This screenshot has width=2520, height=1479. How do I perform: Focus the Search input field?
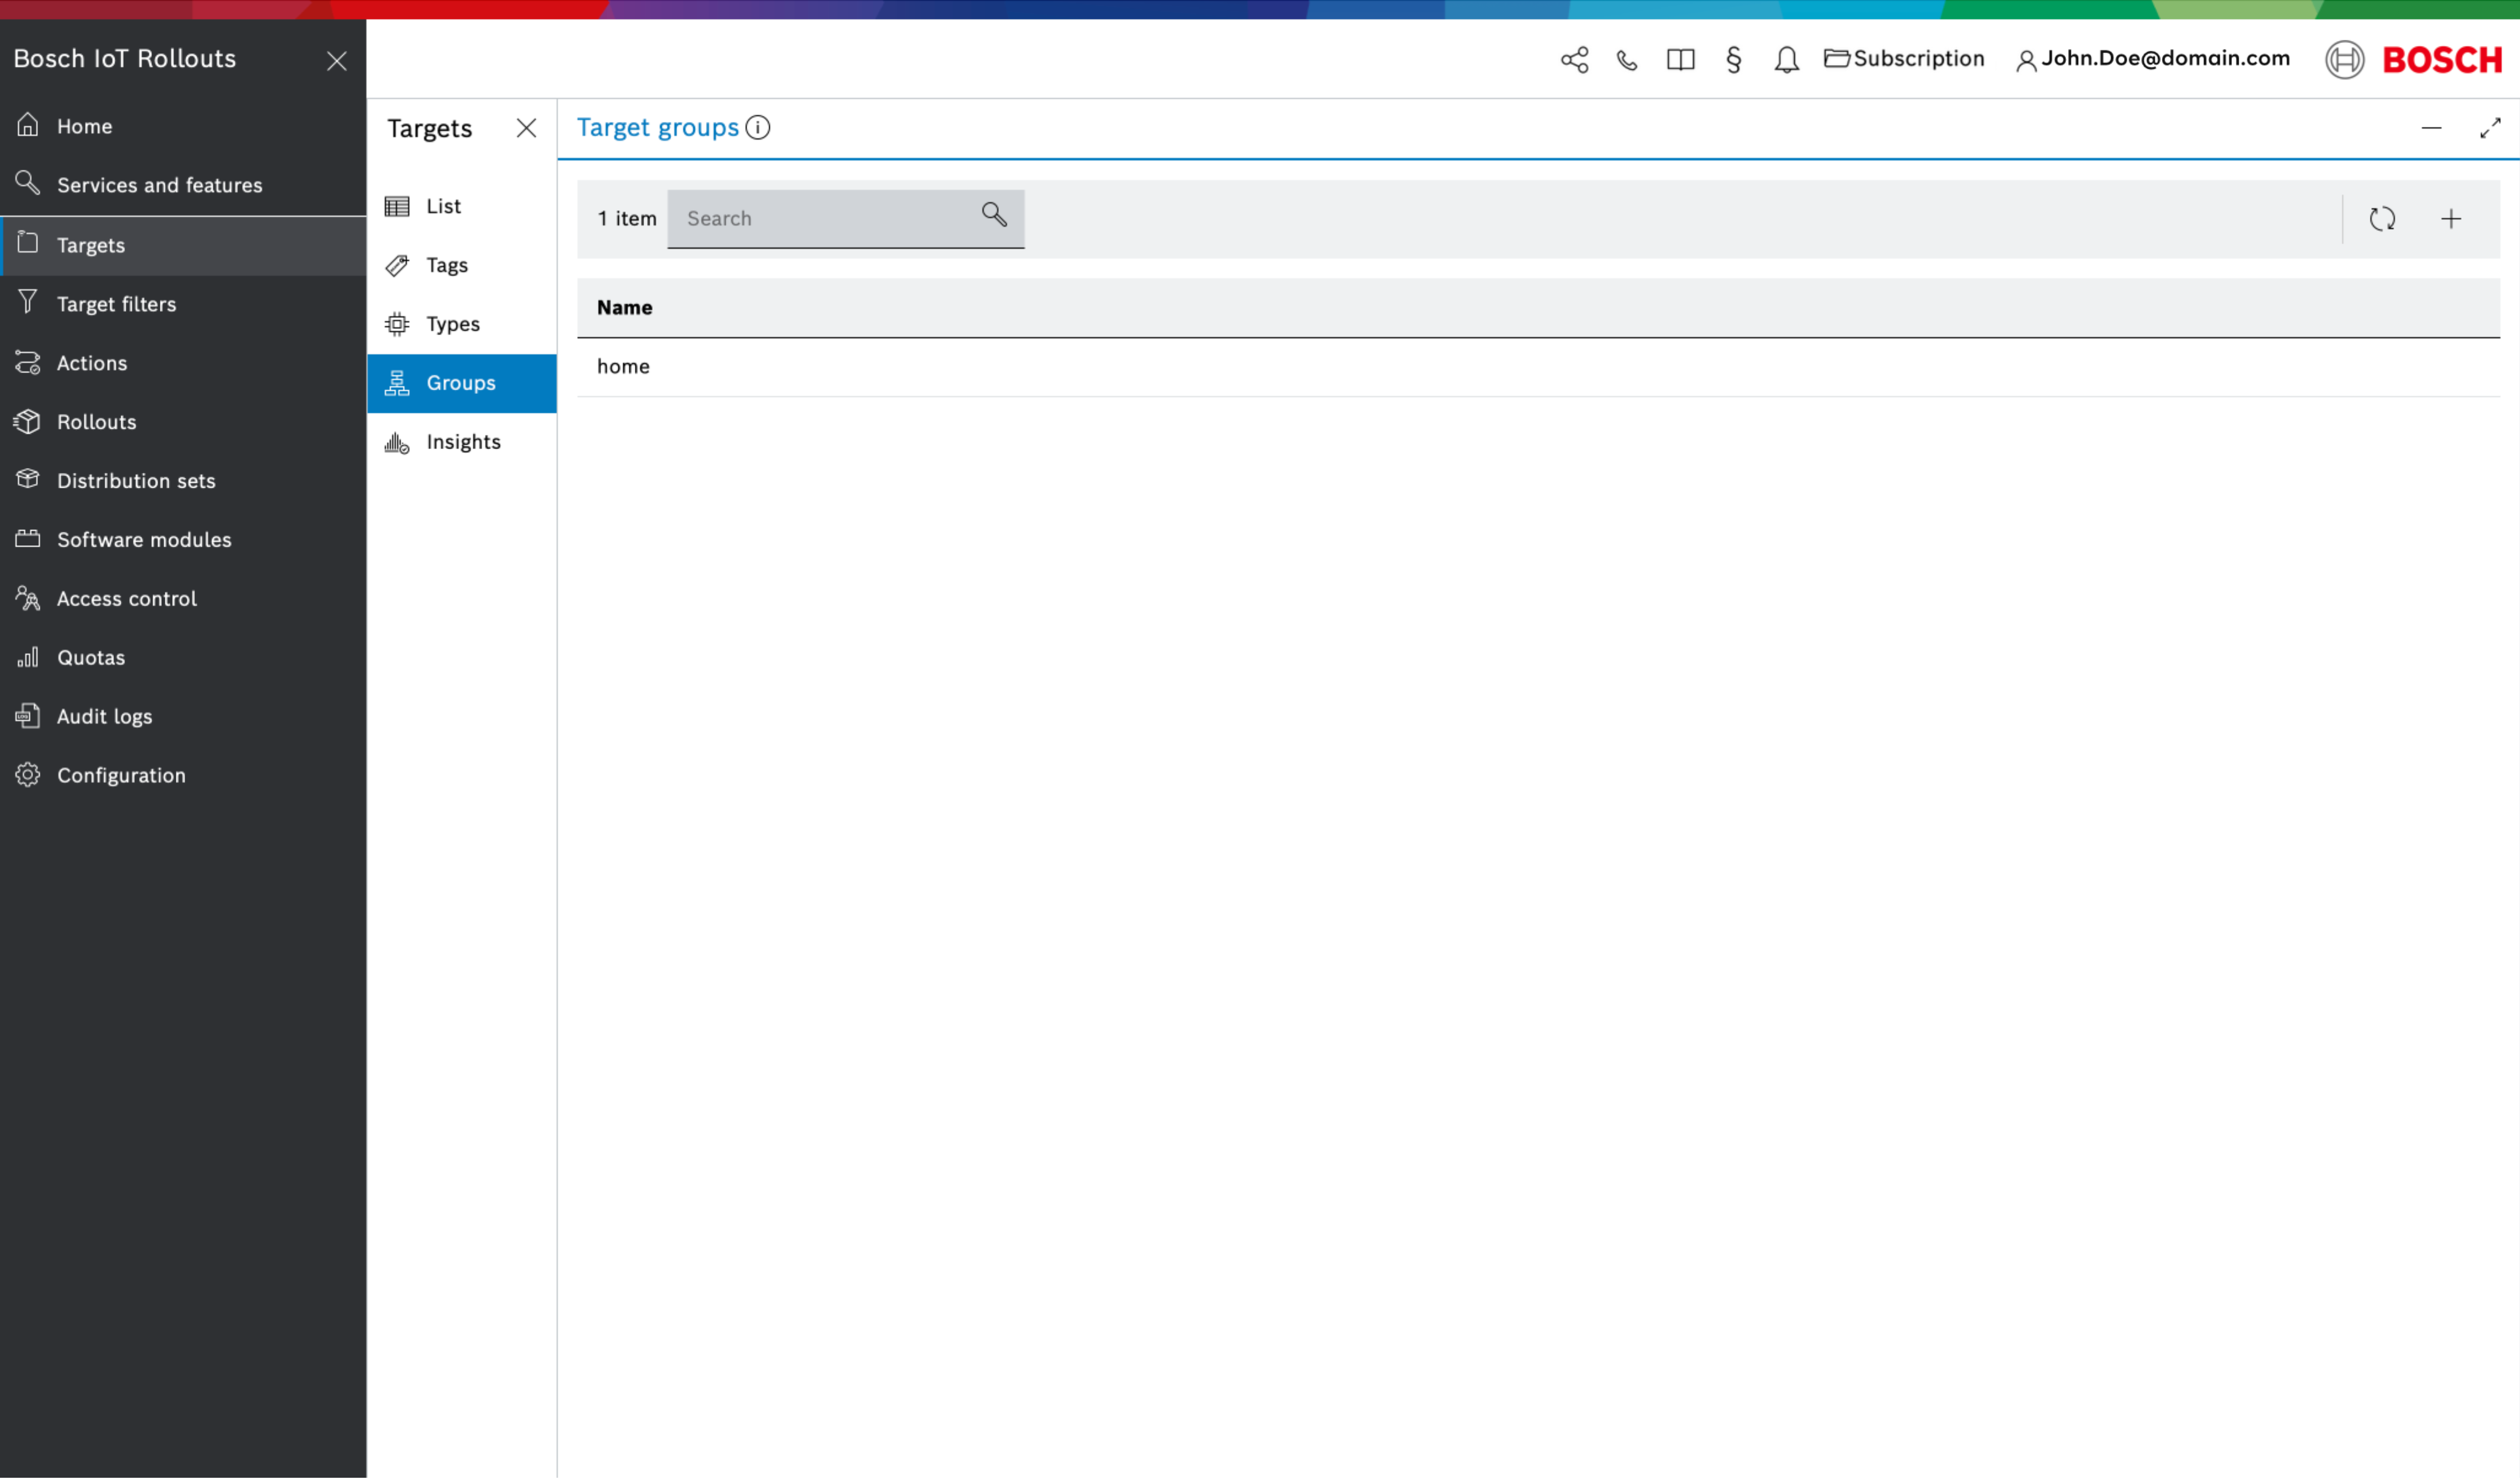coord(845,219)
